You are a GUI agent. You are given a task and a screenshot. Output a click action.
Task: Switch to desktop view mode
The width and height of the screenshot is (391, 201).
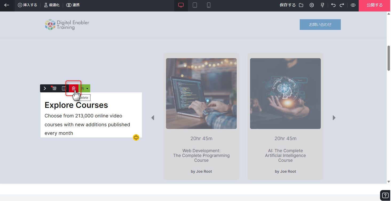point(181,5)
